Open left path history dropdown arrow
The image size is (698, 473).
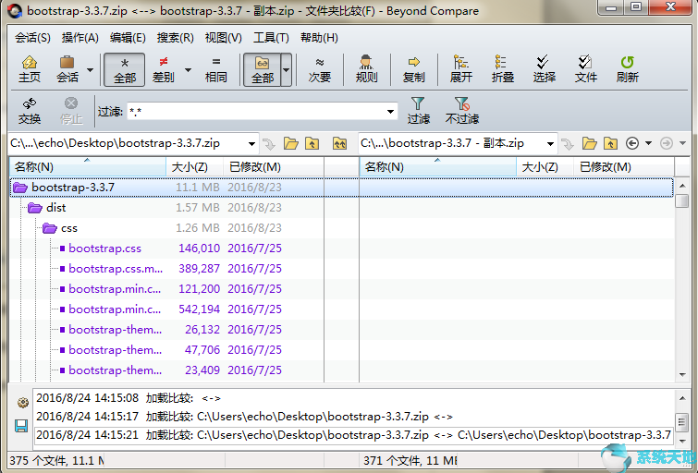pos(251,144)
